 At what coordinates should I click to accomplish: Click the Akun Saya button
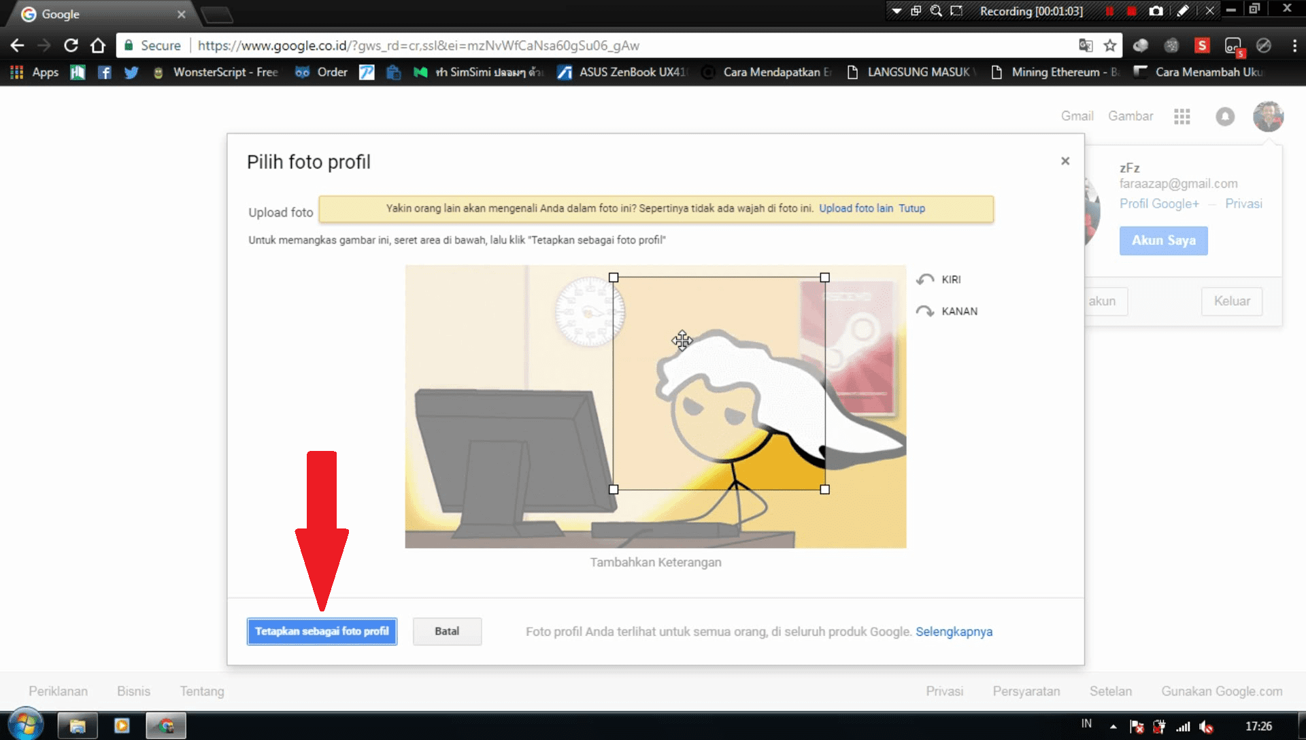(x=1162, y=240)
